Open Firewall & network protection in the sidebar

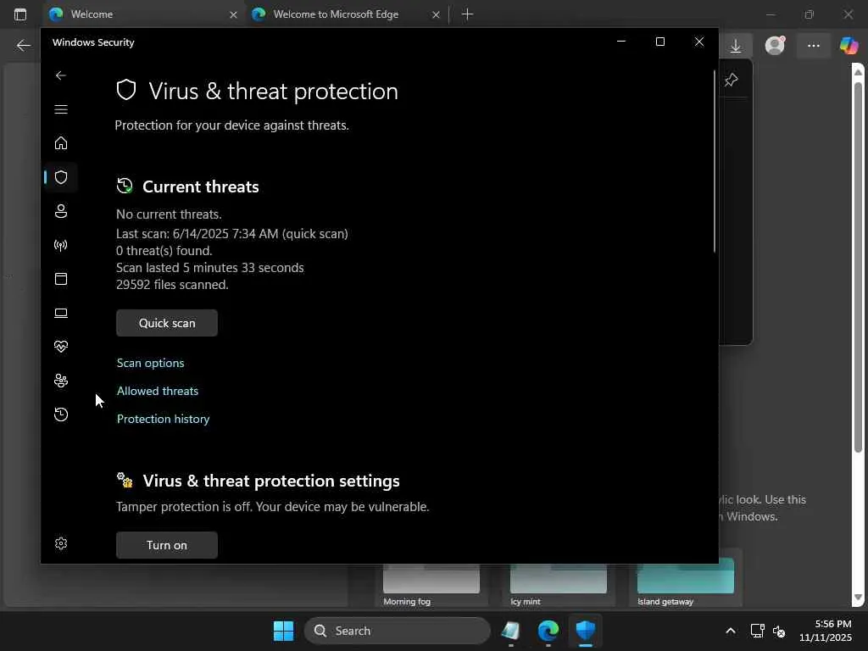tap(61, 245)
